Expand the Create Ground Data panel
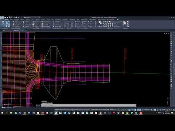Screen dimensions: 175x131 click(x=16, y=28)
